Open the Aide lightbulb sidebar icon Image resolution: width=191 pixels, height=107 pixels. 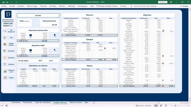click(5, 38)
